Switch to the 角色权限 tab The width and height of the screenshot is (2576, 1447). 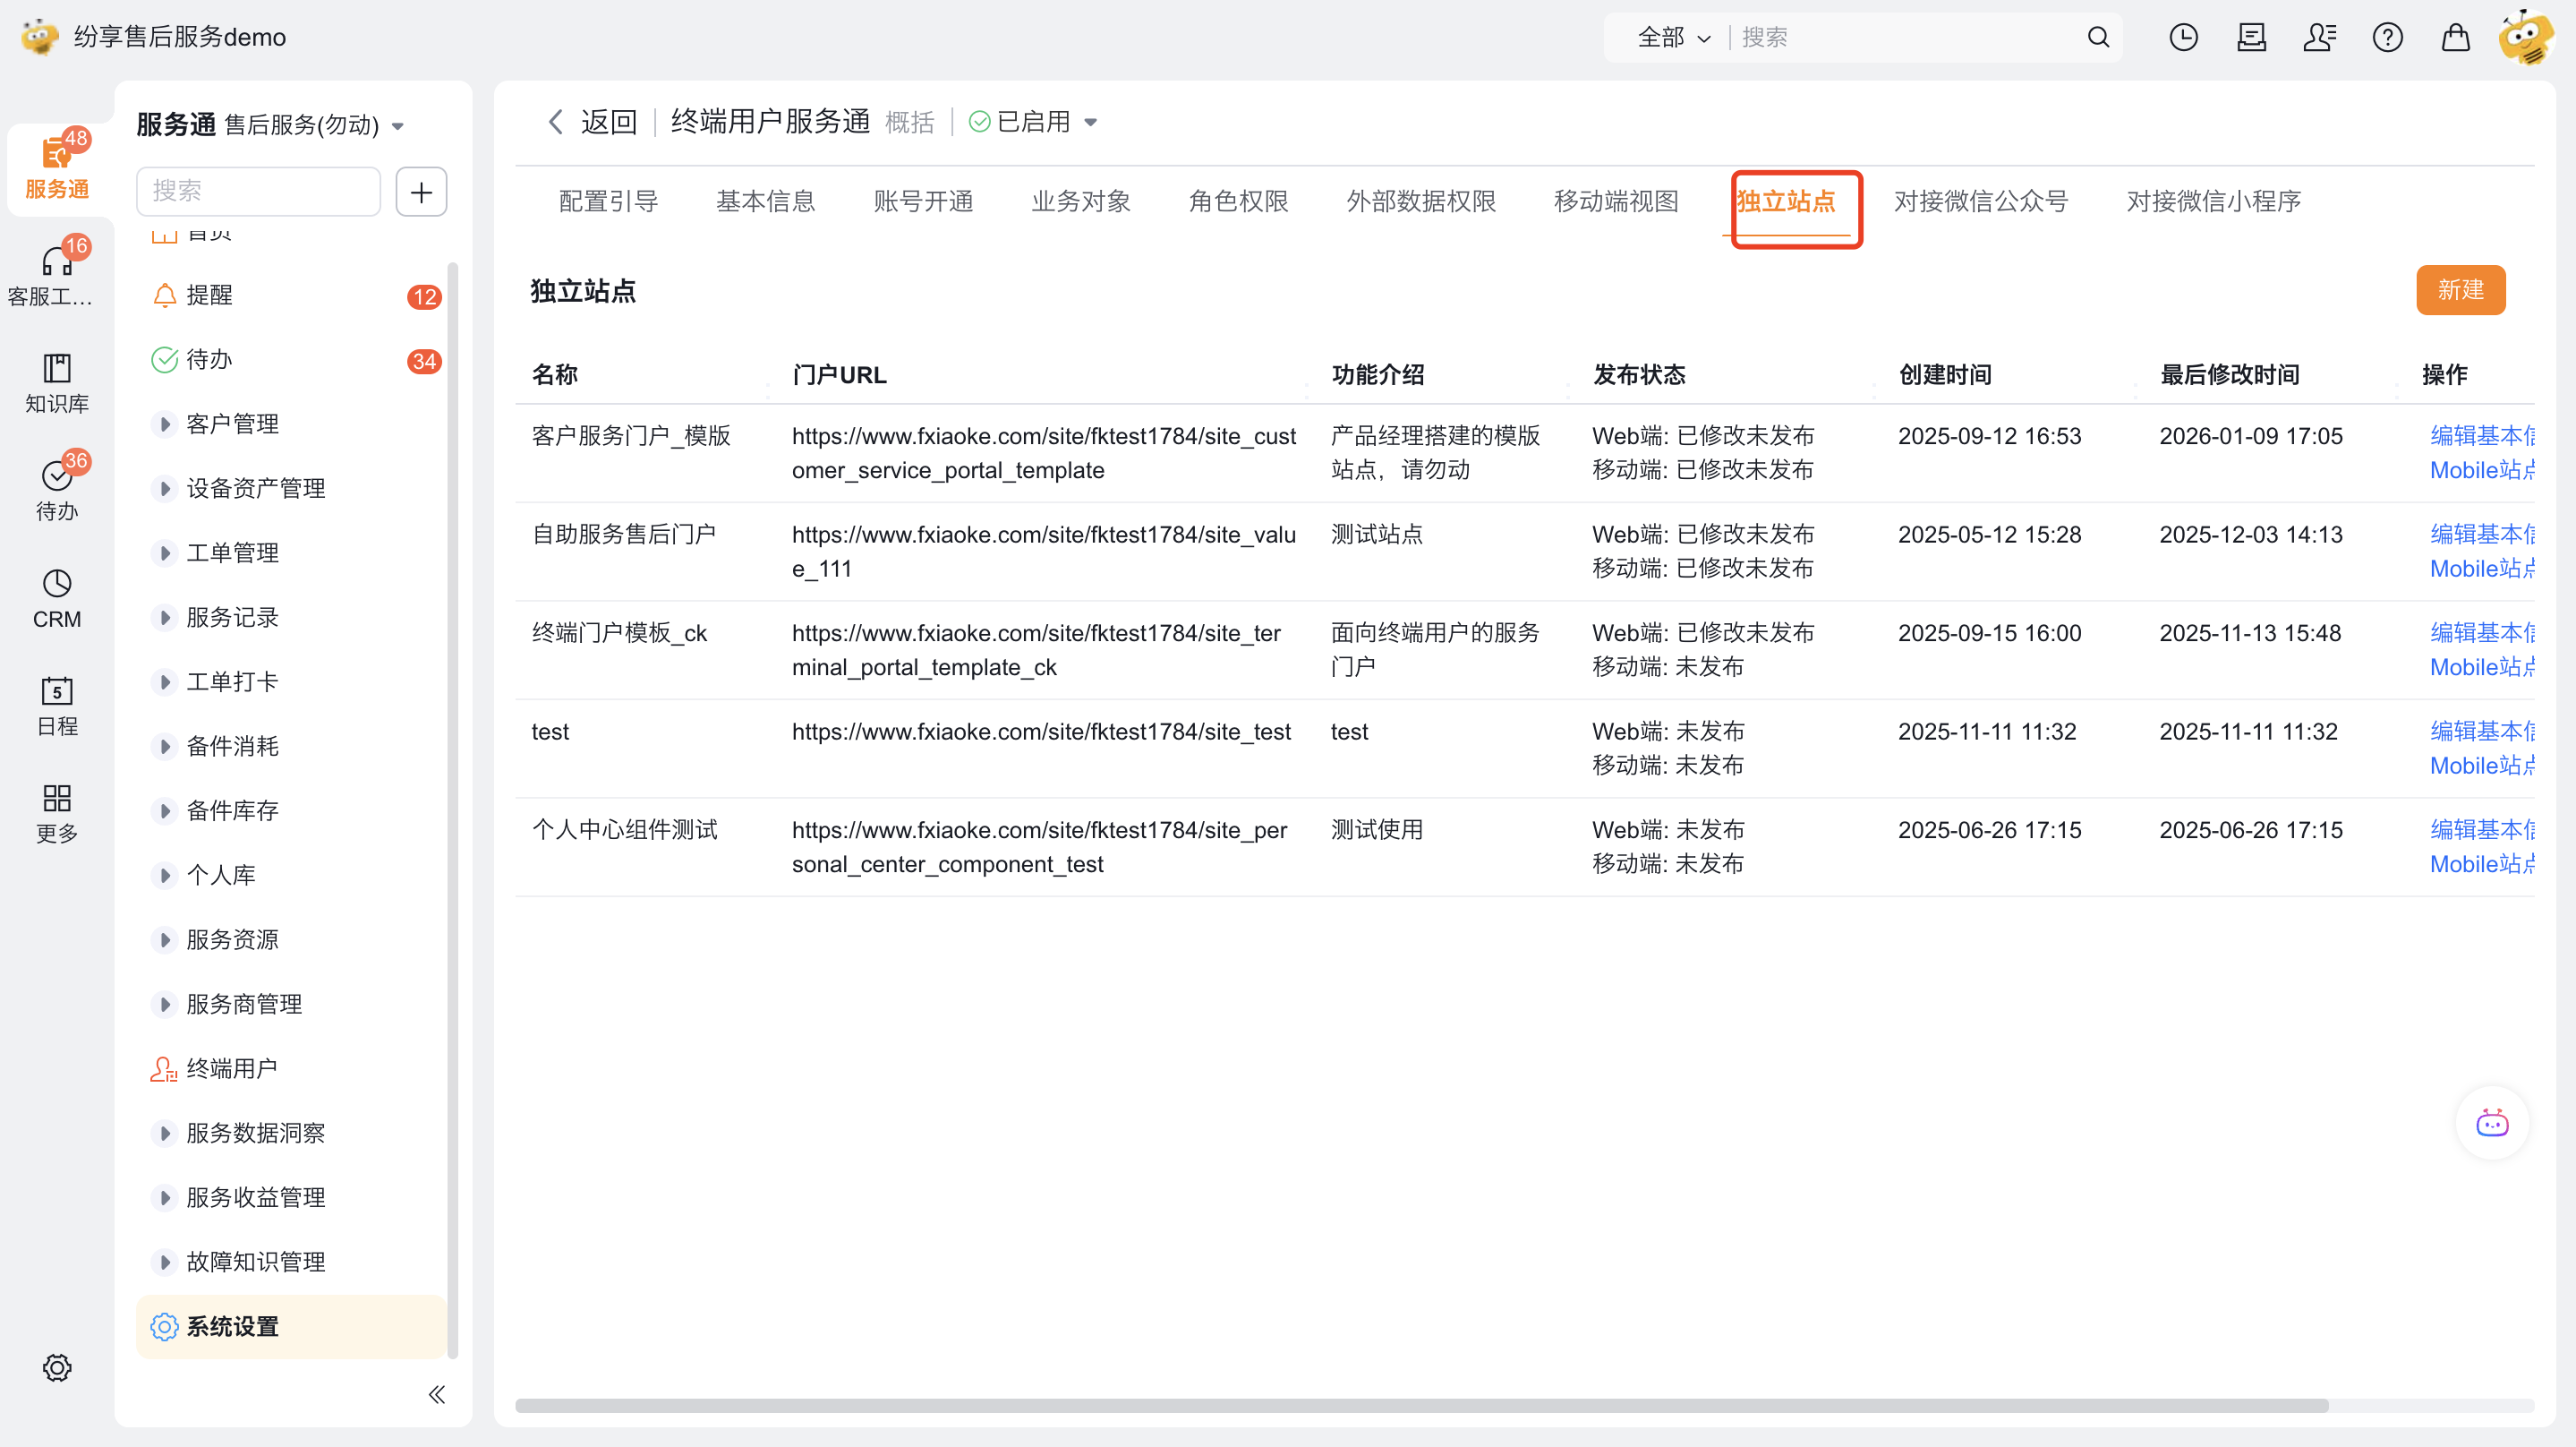(1238, 201)
